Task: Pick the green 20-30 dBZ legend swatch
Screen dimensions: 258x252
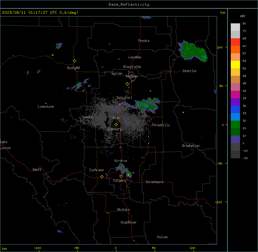Action: pyautogui.click(x=235, y=125)
